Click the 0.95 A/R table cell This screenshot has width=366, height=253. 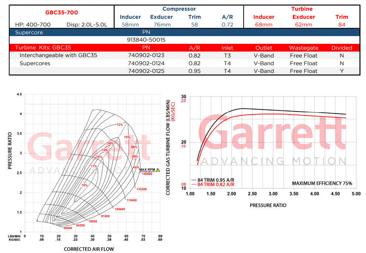coord(195,71)
